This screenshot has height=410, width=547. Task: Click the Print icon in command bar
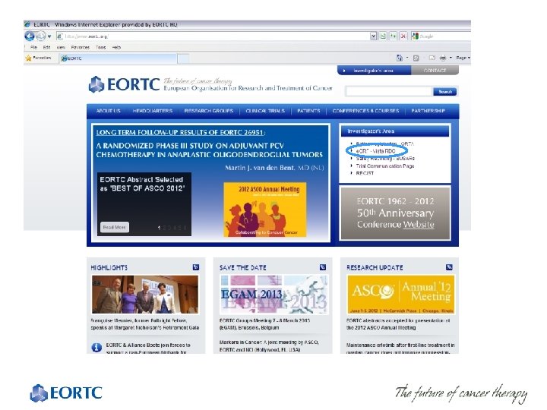point(443,58)
